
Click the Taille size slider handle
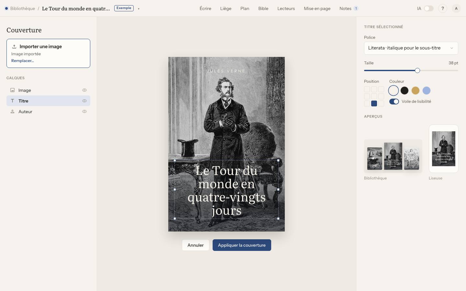pos(417,70)
